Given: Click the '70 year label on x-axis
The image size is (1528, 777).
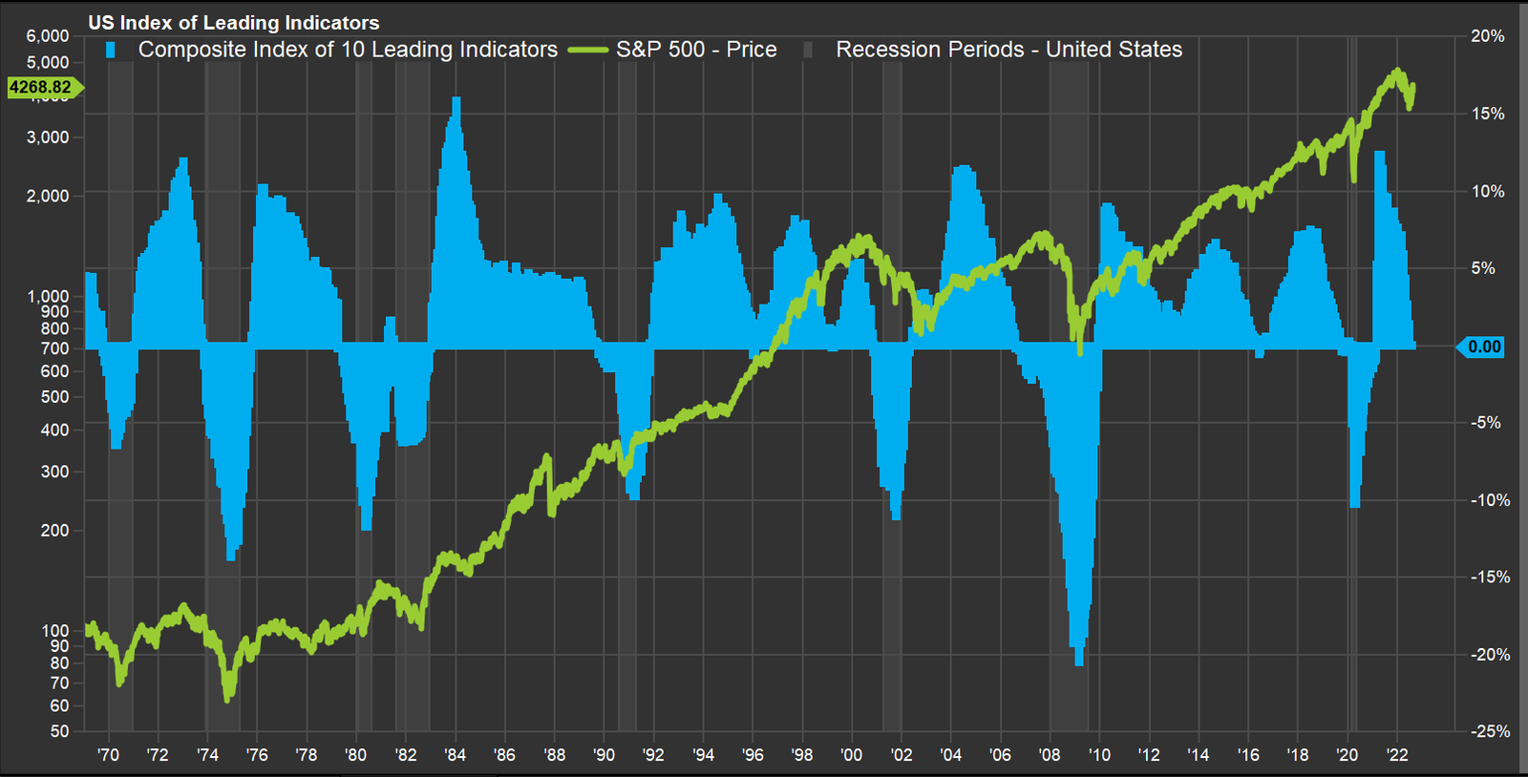Looking at the screenshot, I should [108, 755].
